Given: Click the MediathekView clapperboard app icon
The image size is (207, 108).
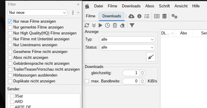Looking at the screenshot, I should (87, 6).
